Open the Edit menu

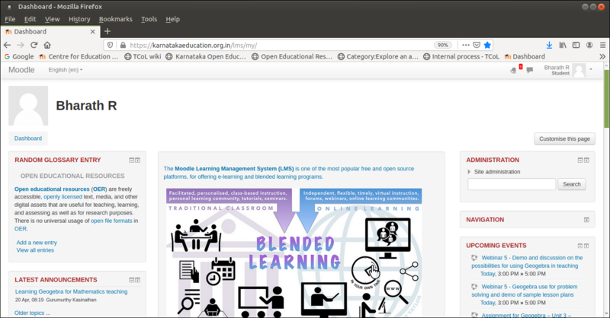click(x=30, y=19)
